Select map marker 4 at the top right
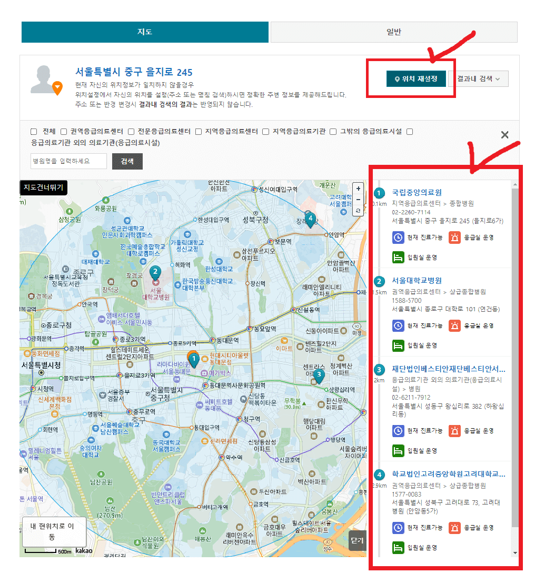Screen dimensions: 535x583 [310, 218]
